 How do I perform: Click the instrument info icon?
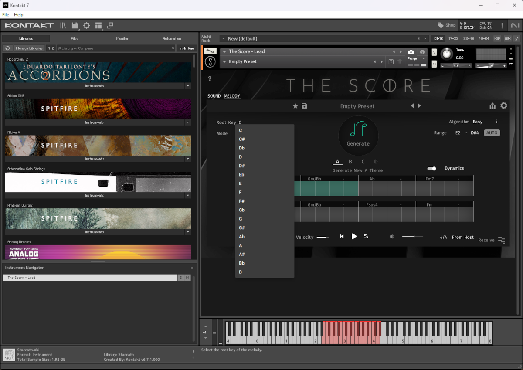click(422, 52)
